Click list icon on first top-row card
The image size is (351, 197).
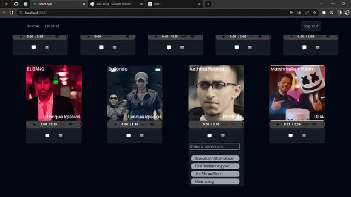pos(47,48)
